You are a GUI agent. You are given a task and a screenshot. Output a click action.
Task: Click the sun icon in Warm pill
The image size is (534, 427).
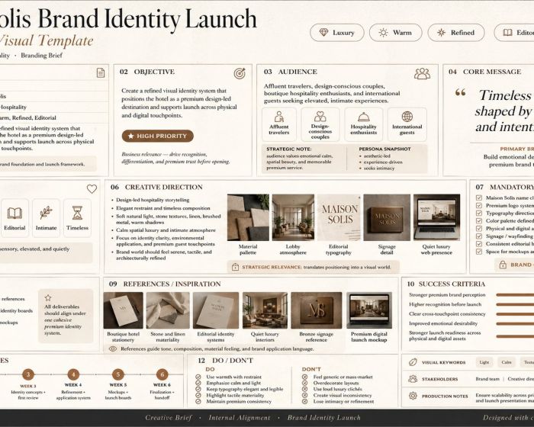[x=383, y=33]
